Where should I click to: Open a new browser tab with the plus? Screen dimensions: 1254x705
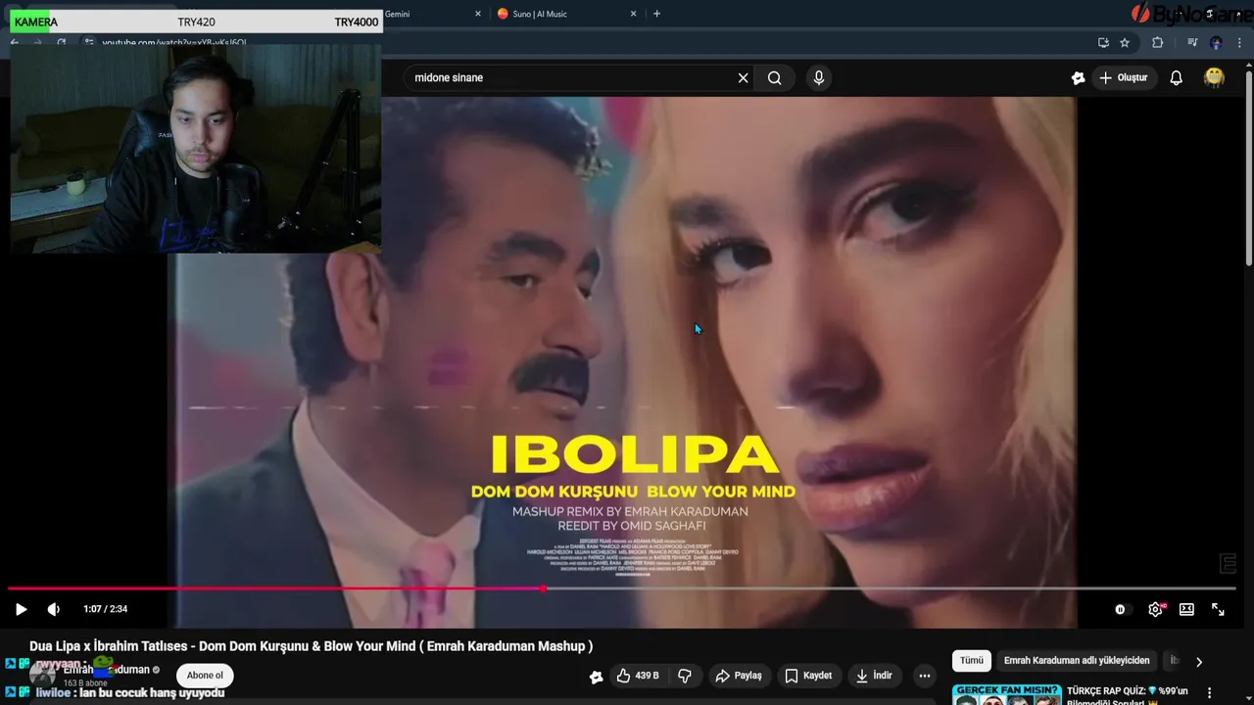656,14
